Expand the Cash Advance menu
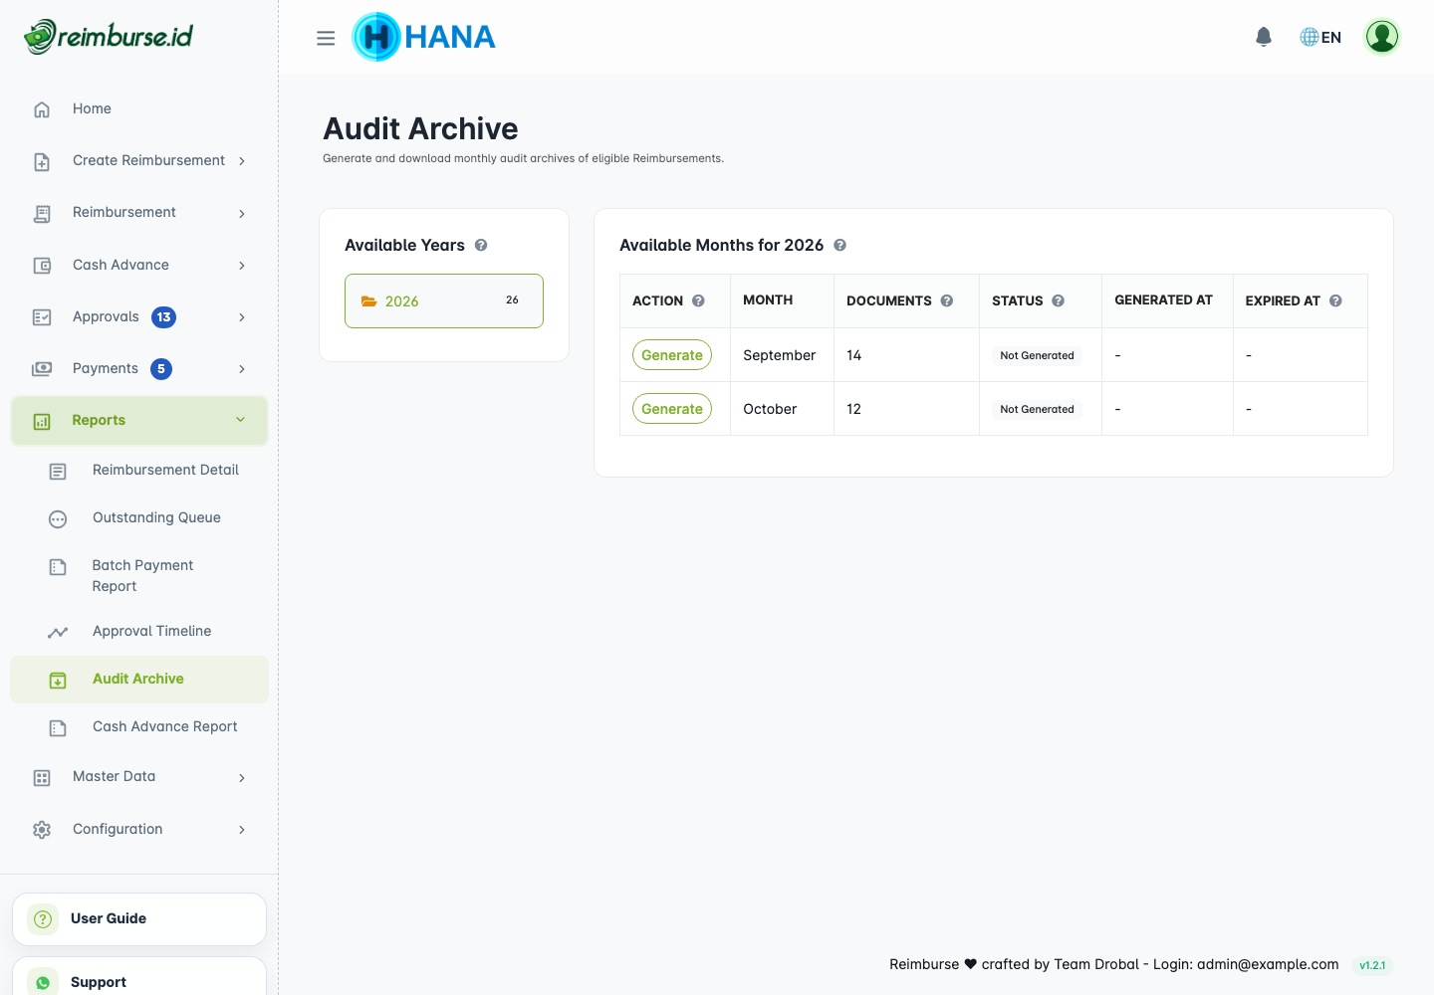The width and height of the screenshot is (1434, 995). click(x=139, y=265)
